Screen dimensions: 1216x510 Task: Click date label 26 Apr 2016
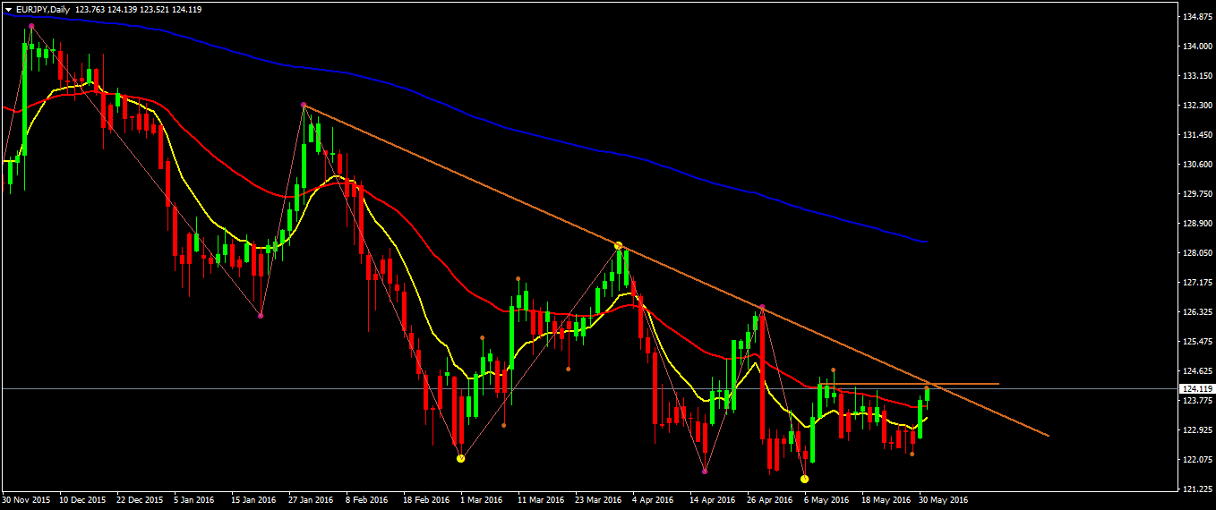(x=770, y=500)
